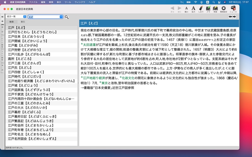Viewport: 252px width, 157px height.
Task: Switch to the 索引 index tab
Action: click(23, 22)
